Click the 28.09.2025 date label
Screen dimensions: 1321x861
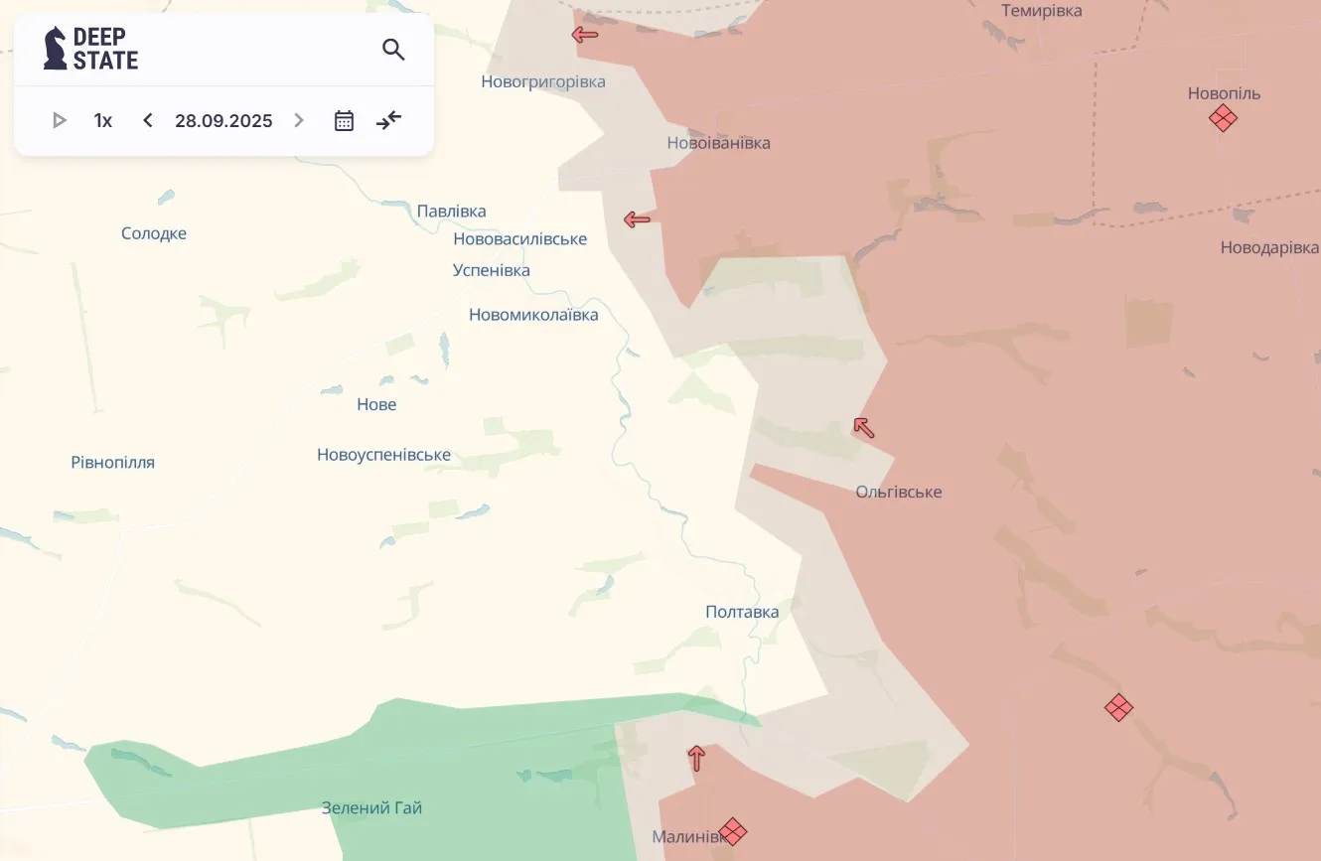[223, 121]
